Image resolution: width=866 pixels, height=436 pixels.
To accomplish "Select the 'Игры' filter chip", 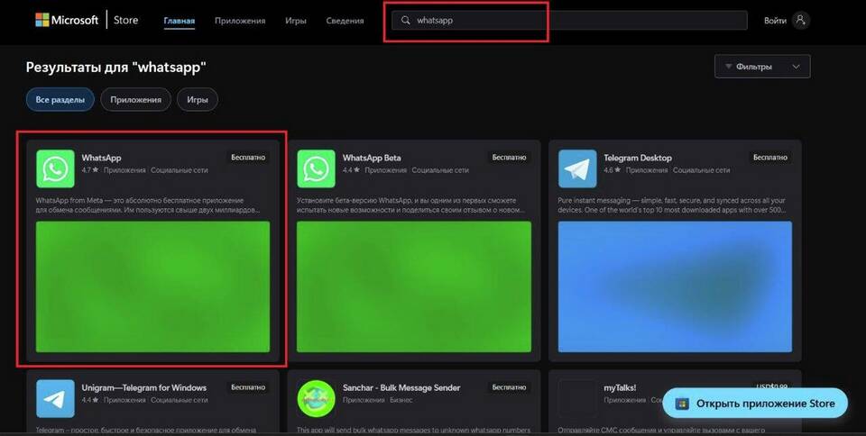I will pyautogui.click(x=197, y=100).
